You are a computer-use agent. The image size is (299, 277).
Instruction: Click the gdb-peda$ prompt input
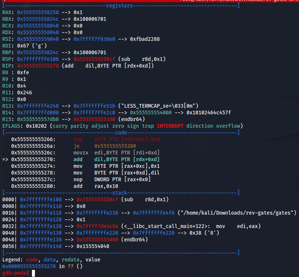33,273
